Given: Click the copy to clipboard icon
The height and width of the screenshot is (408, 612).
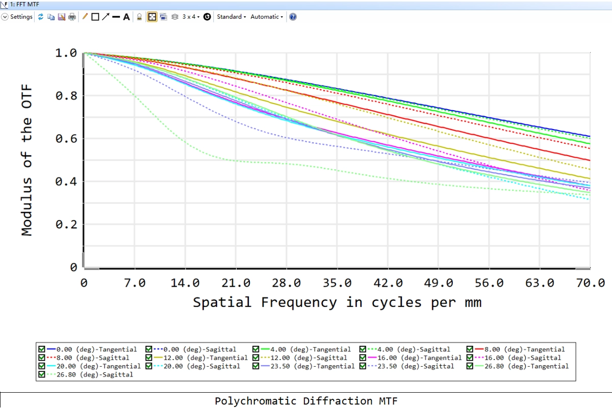Looking at the screenshot, I should (x=51, y=17).
